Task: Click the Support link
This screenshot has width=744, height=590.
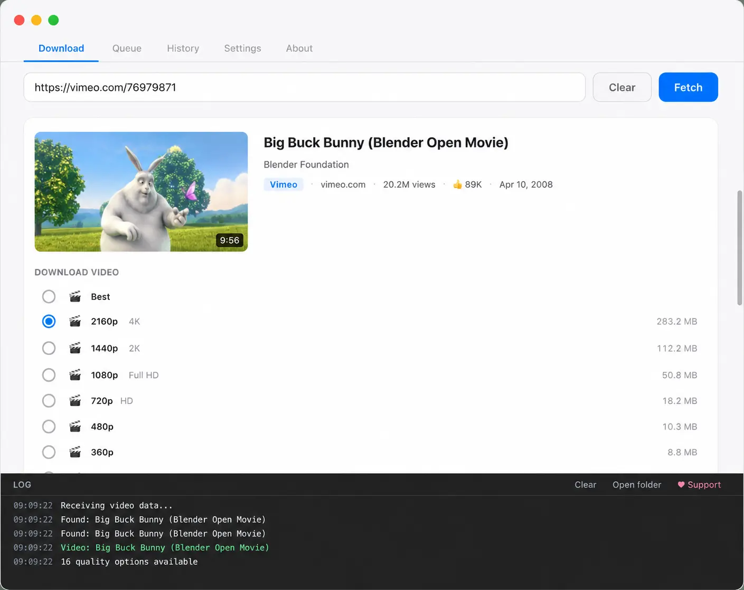Action: click(x=699, y=484)
